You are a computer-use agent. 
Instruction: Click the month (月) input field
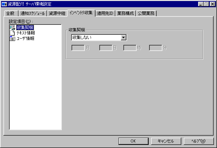(x=78, y=48)
